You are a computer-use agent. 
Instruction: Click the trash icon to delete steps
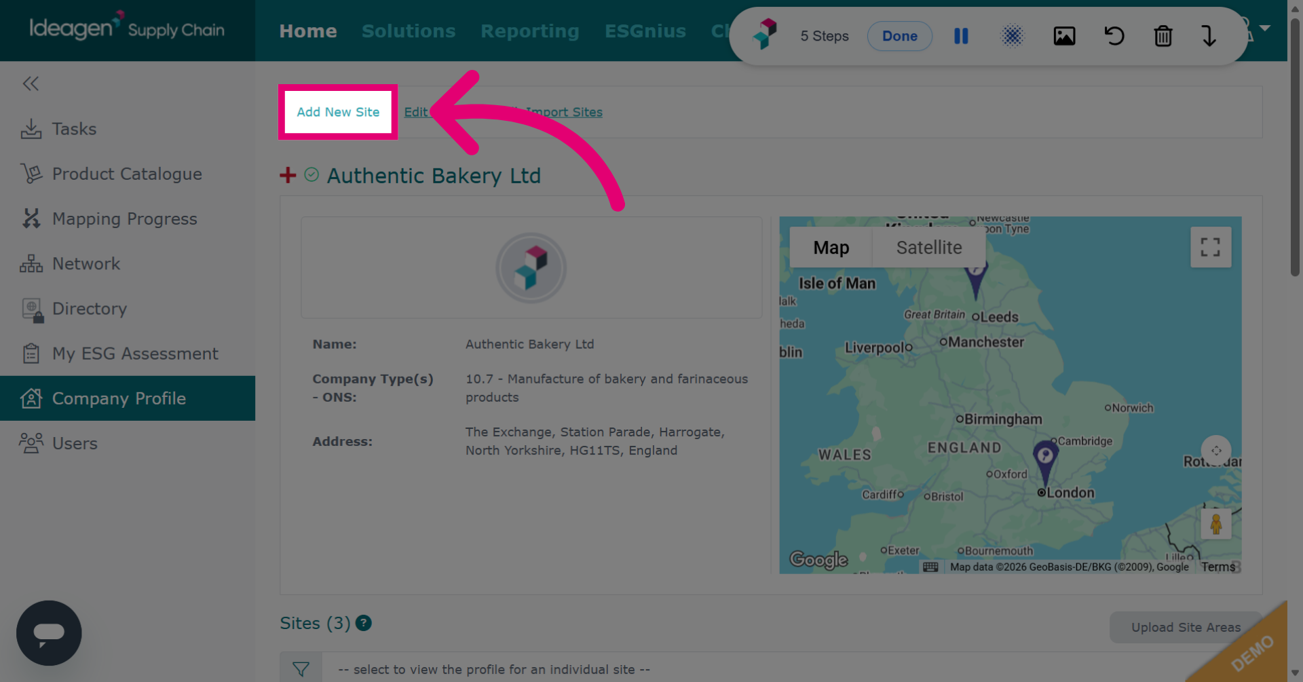[1163, 36]
